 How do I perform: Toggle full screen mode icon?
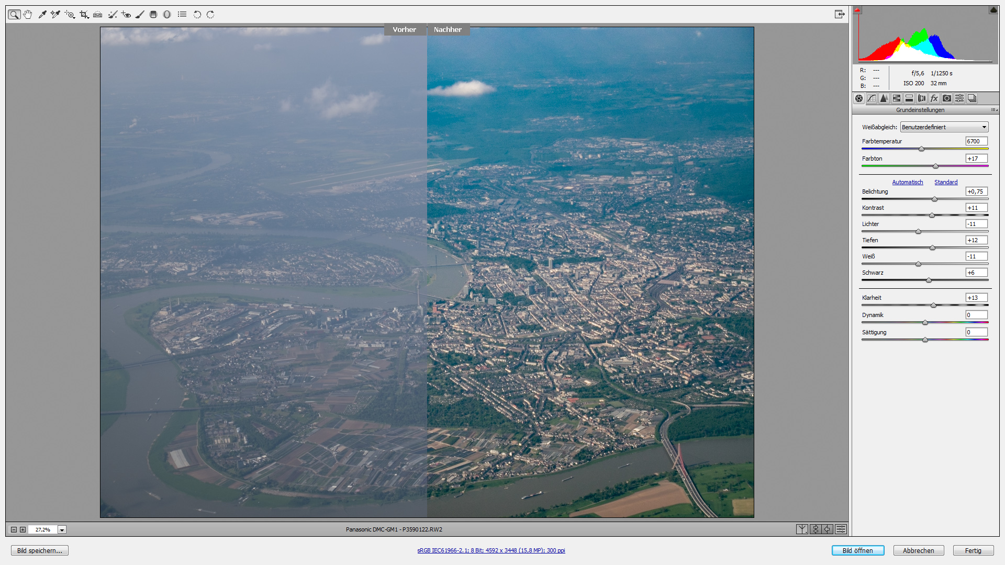[x=840, y=14]
